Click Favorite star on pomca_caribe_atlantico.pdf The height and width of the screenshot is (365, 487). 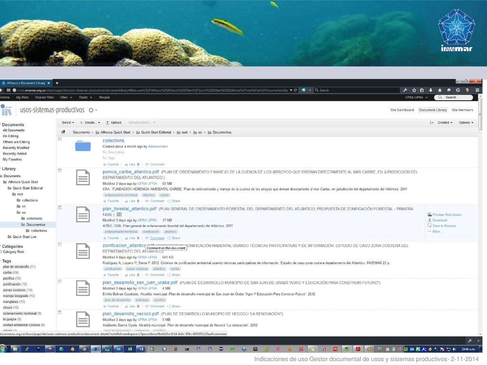tap(105, 201)
